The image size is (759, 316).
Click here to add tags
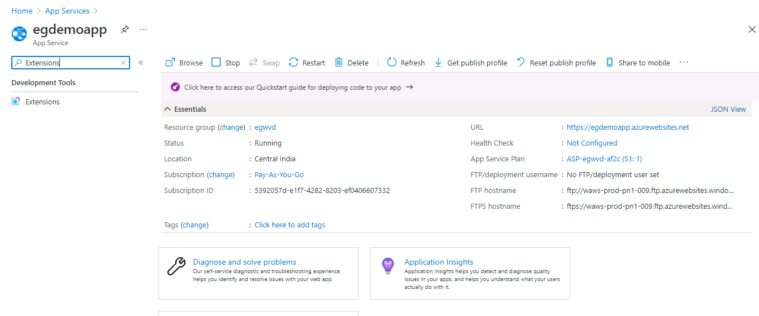tap(290, 225)
